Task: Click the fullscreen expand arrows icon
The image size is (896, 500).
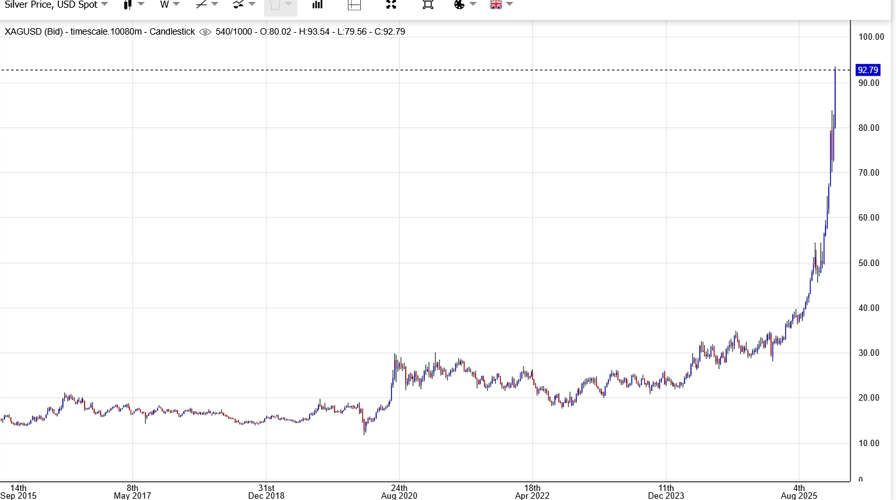Action: (392, 4)
